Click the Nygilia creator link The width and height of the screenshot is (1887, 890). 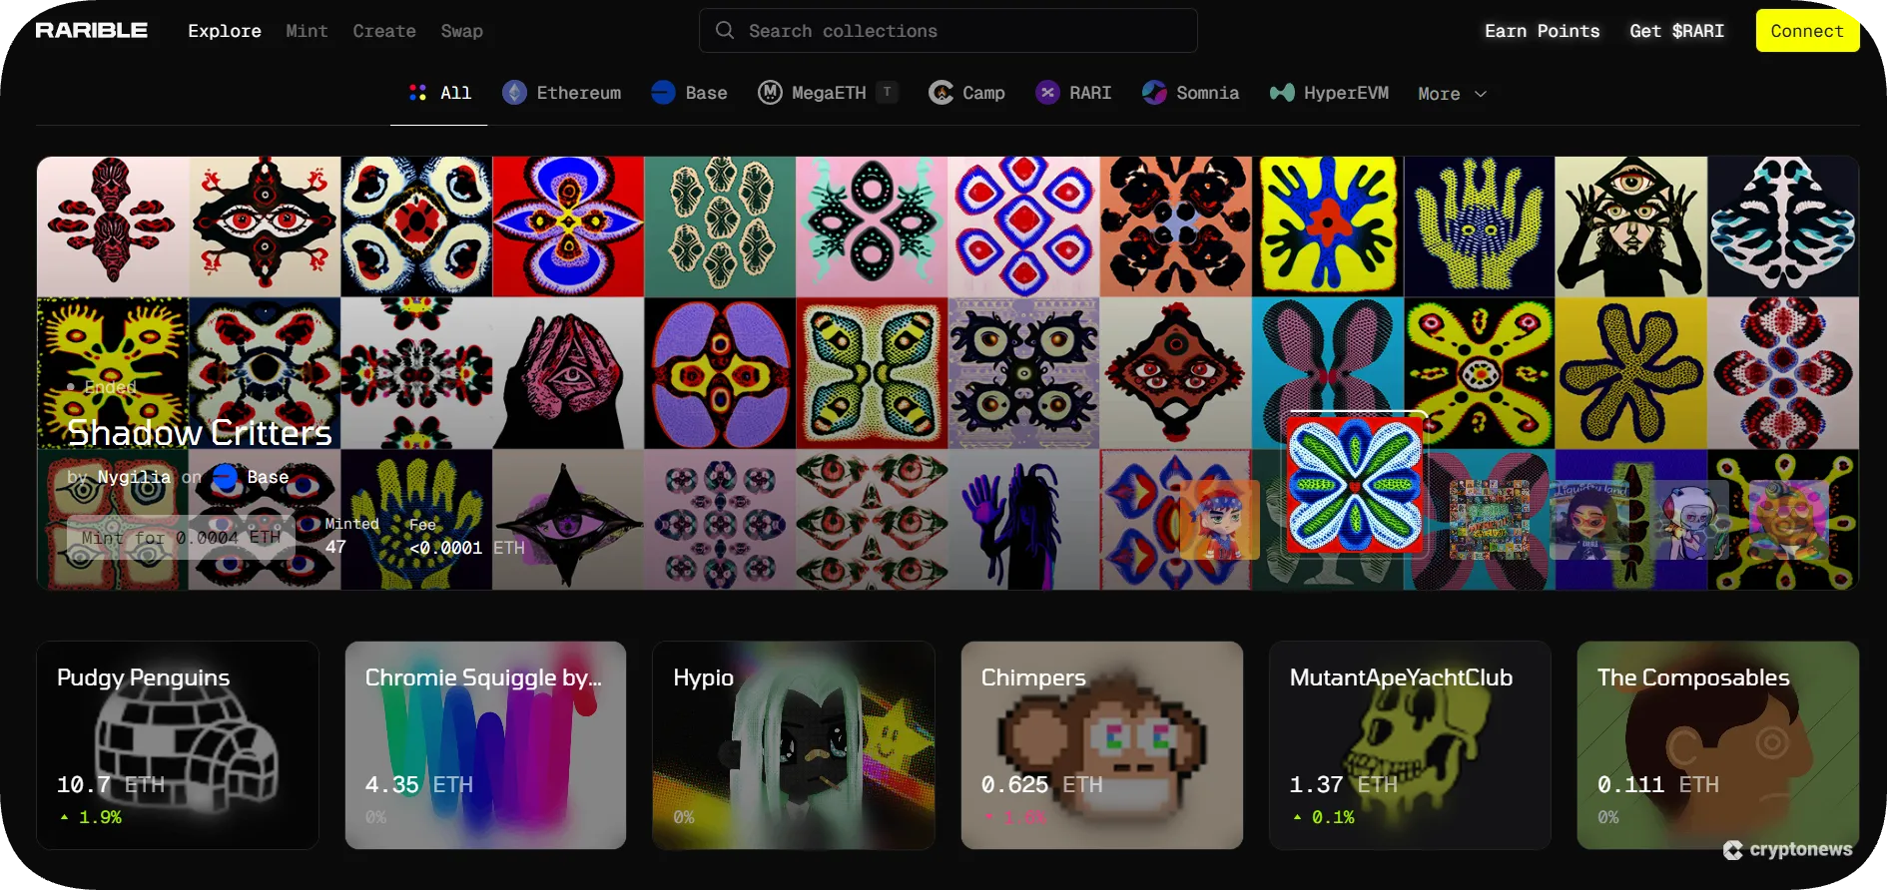click(x=134, y=477)
